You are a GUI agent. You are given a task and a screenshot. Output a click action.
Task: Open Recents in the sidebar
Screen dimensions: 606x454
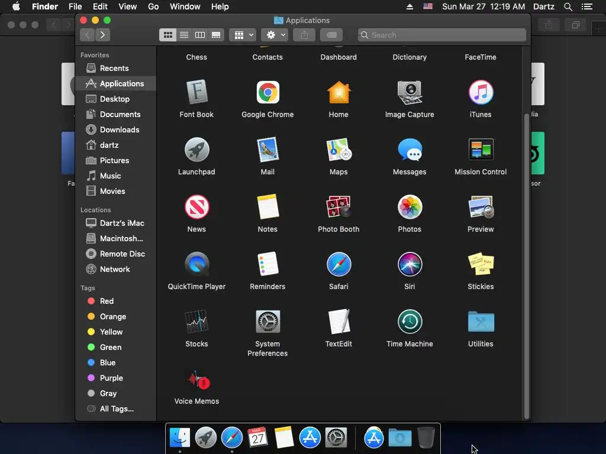point(115,69)
